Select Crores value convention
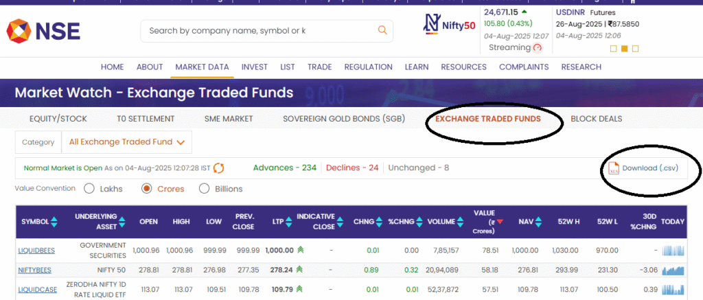This screenshot has height=300, width=703. [146, 189]
